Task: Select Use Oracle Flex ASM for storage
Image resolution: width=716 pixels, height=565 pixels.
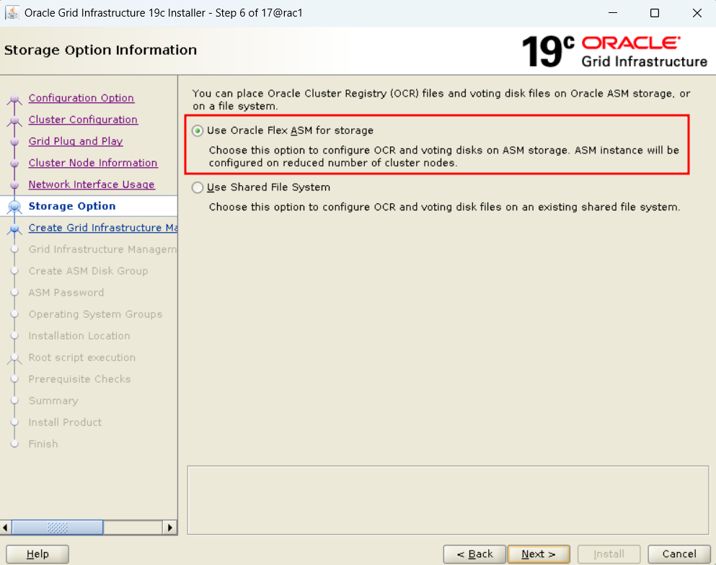Action: coord(198,131)
